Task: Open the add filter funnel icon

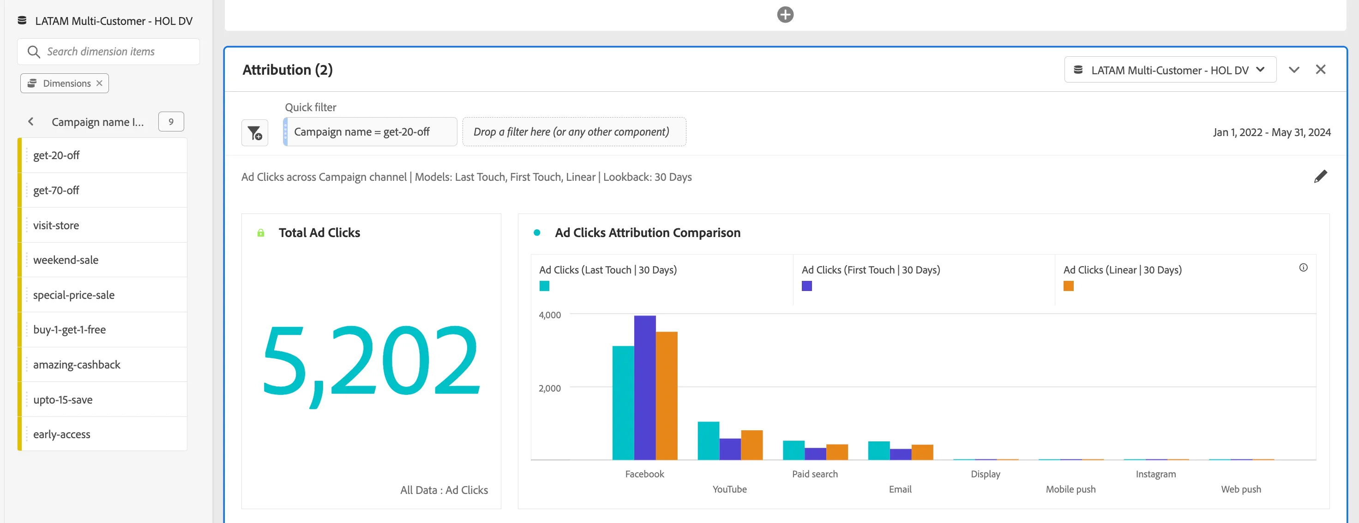Action: coord(255,132)
